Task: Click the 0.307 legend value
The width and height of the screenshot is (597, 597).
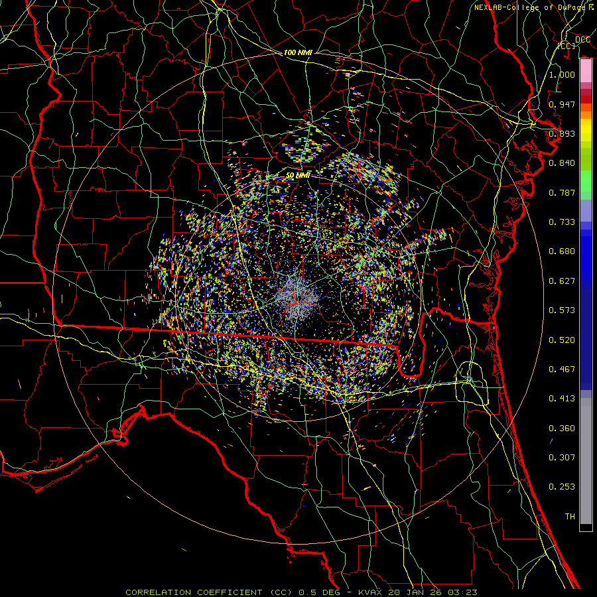Action: click(562, 458)
